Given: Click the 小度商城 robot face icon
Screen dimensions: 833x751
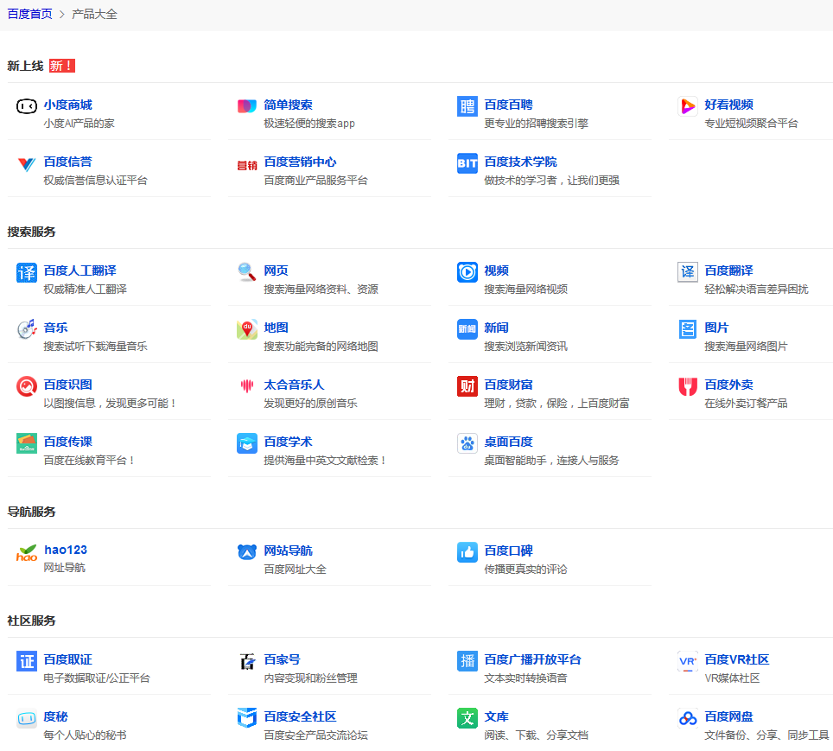Looking at the screenshot, I should click(x=26, y=106).
